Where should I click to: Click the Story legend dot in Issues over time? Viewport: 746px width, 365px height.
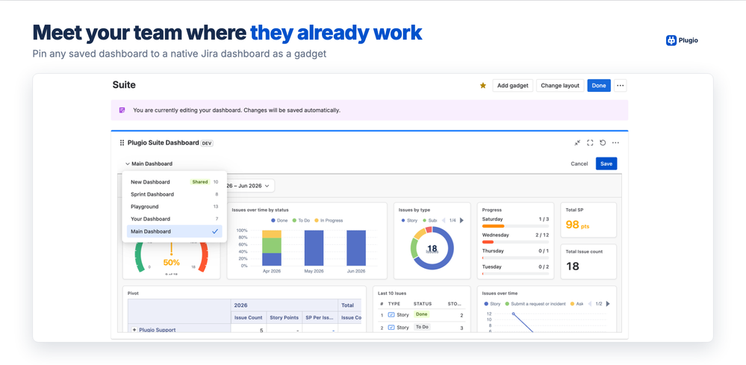coord(486,304)
